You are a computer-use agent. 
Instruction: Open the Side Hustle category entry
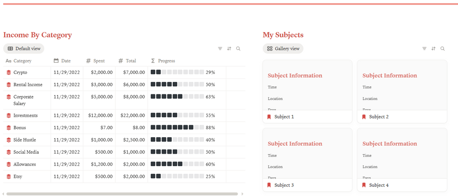[25, 140]
